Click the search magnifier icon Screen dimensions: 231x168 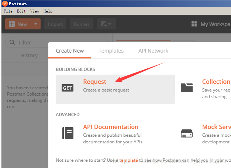[12, 42]
